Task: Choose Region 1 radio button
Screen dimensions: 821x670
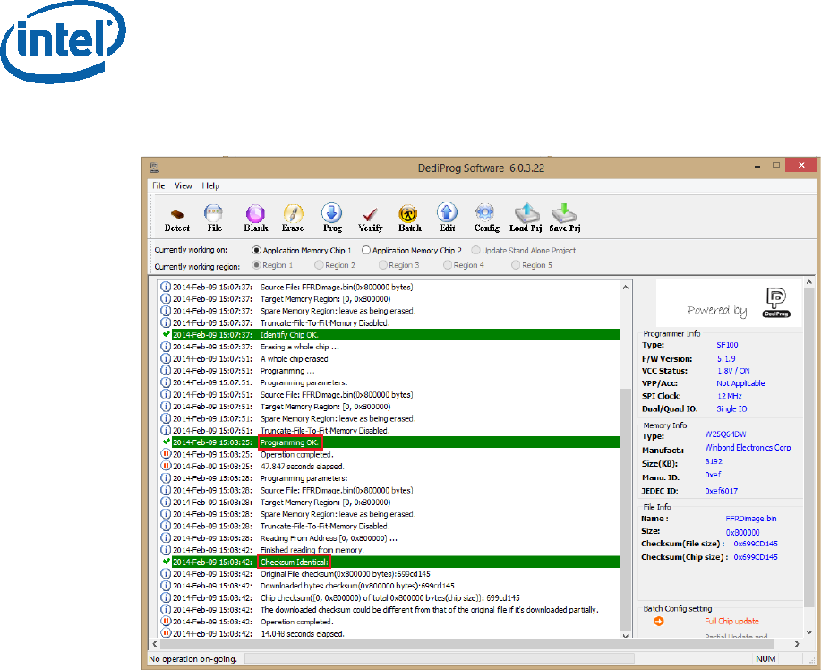Action: tap(272, 265)
